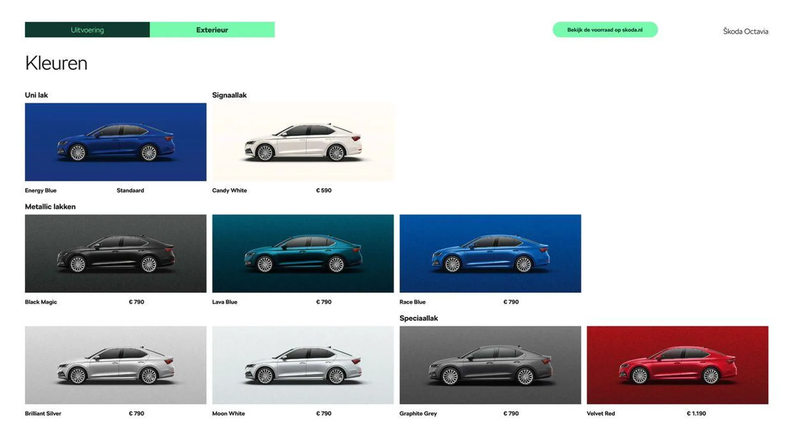Click the € 790 price beside Lava Blue
793x446 pixels.
point(324,302)
